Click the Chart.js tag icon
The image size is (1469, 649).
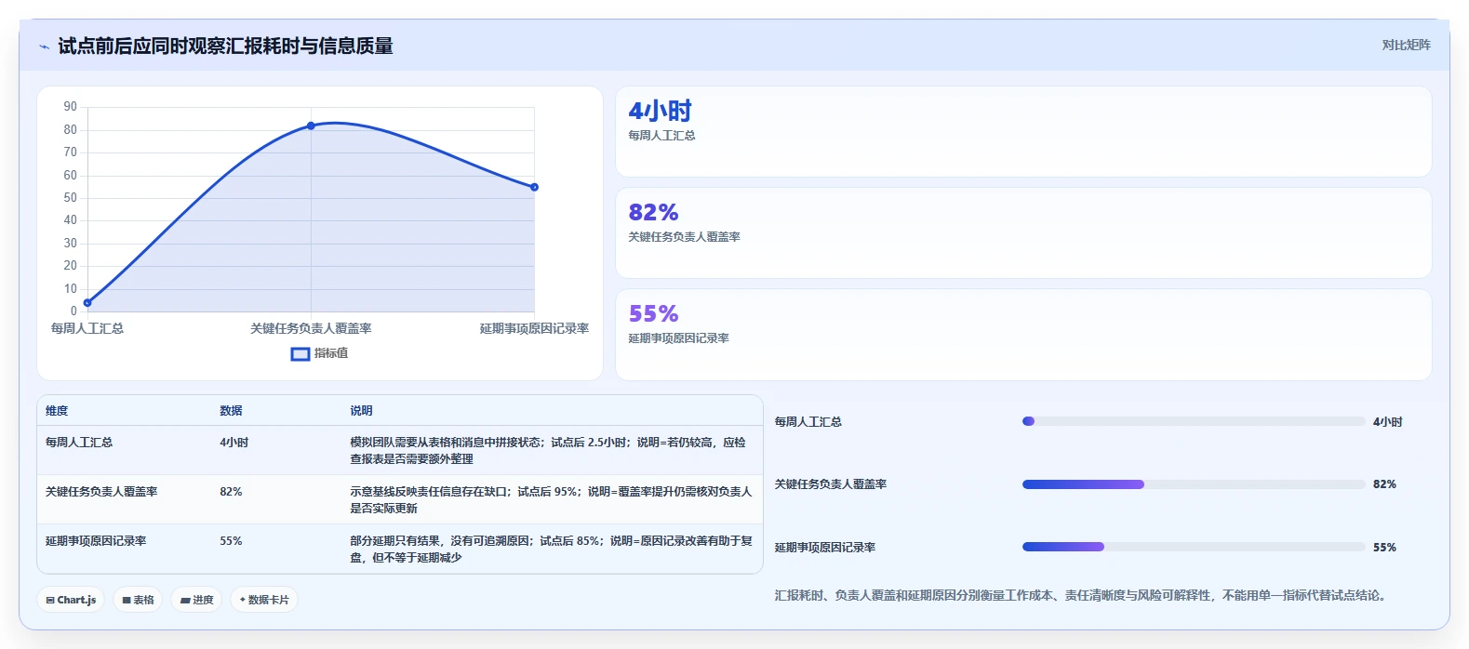pyautogui.click(x=50, y=601)
